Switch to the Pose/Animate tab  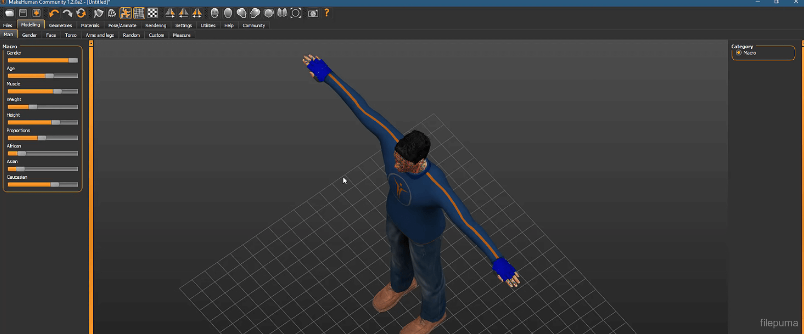[122, 25]
